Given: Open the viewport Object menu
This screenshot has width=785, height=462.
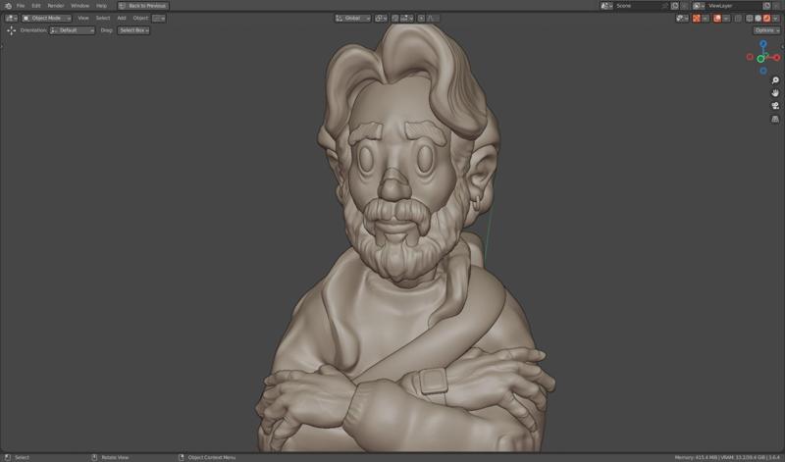Looking at the screenshot, I should (140, 18).
